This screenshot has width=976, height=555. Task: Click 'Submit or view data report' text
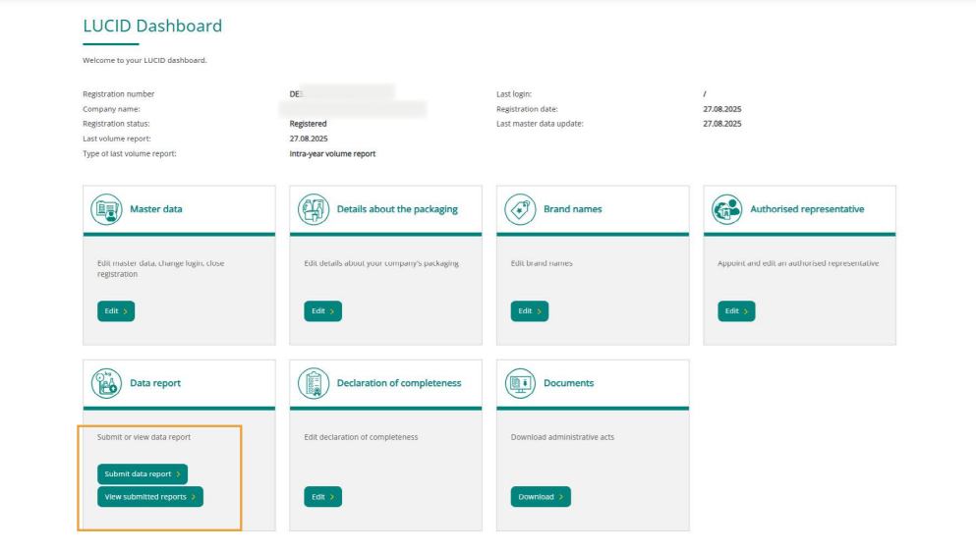(144, 437)
